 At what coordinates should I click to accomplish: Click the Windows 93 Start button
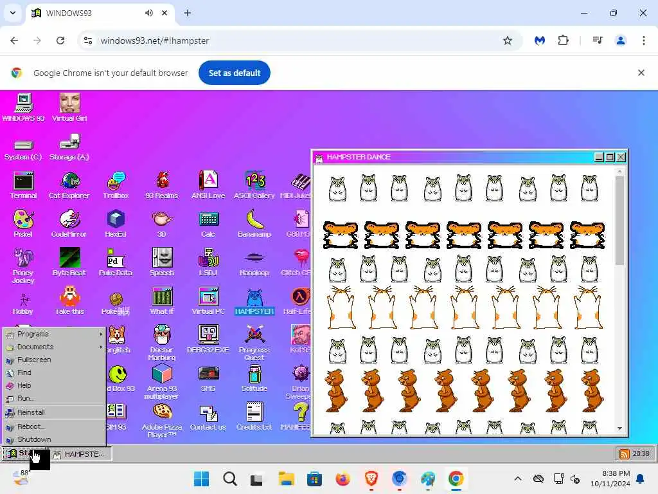click(x=24, y=453)
